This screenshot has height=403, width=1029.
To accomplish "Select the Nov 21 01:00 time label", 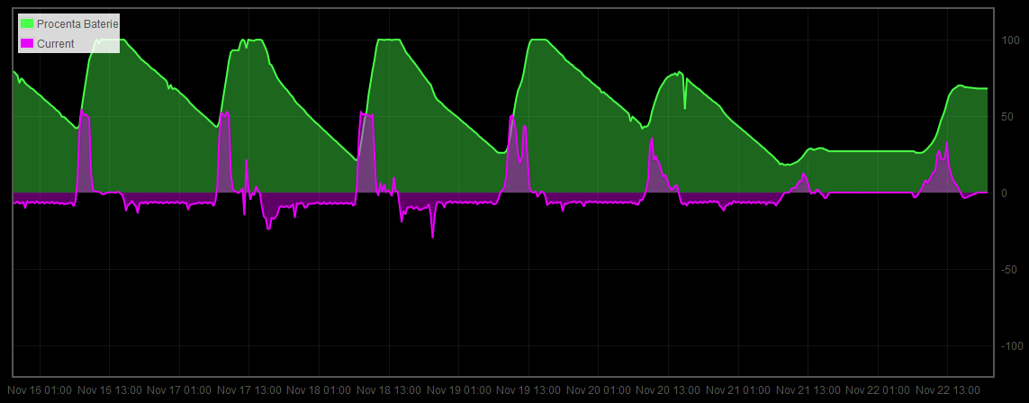I will pos(737,390).
